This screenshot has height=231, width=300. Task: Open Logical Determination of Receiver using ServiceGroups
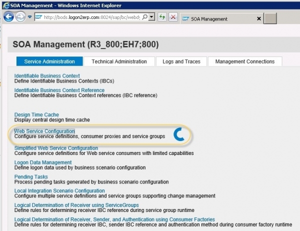pos(76,205)
